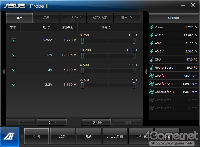This screenshot has width=200, height=147.
Task: Click +5V upper threshold slider handle
Action: point(134,70)
